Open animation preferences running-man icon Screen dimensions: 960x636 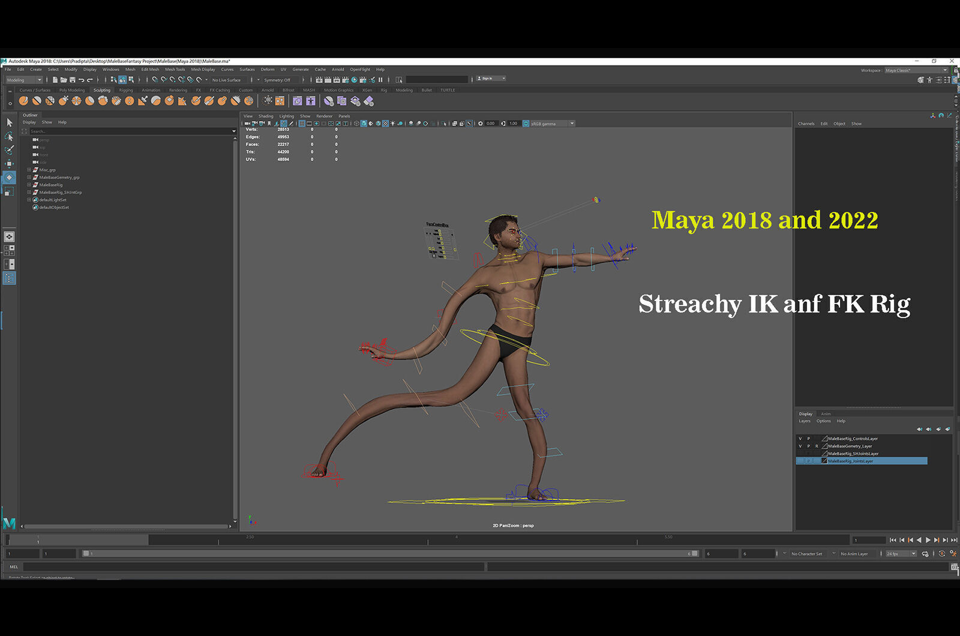coord(953,554)
